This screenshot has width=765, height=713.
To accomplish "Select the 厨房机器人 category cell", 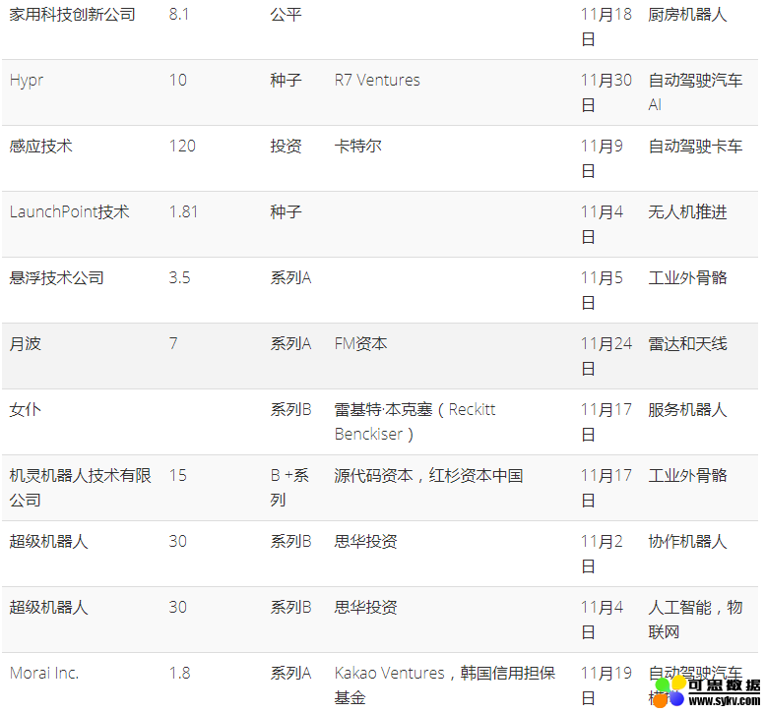I will point(687,14).
